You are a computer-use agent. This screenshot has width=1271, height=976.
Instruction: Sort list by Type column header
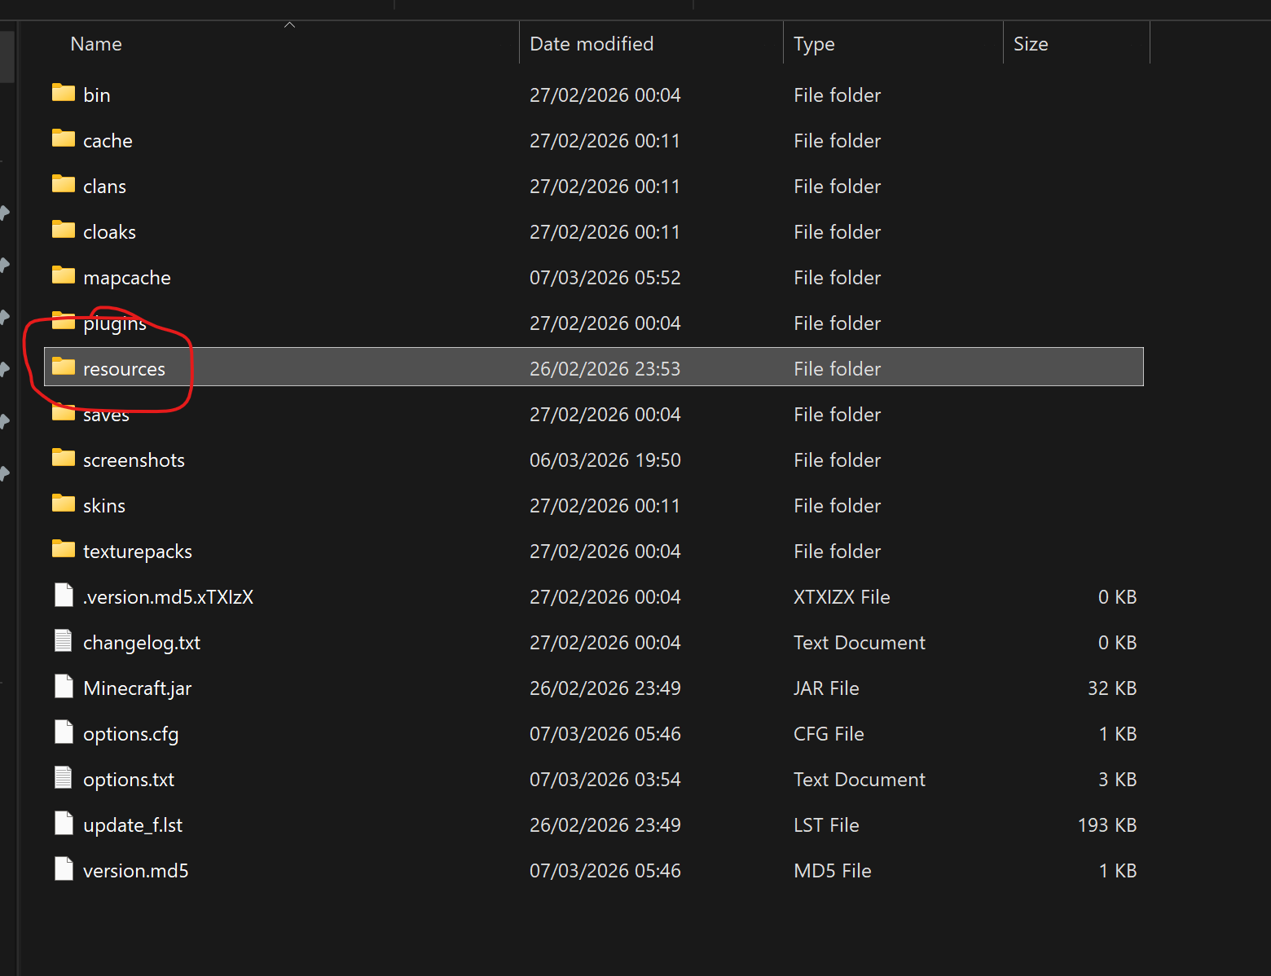[x=814, y=44]
